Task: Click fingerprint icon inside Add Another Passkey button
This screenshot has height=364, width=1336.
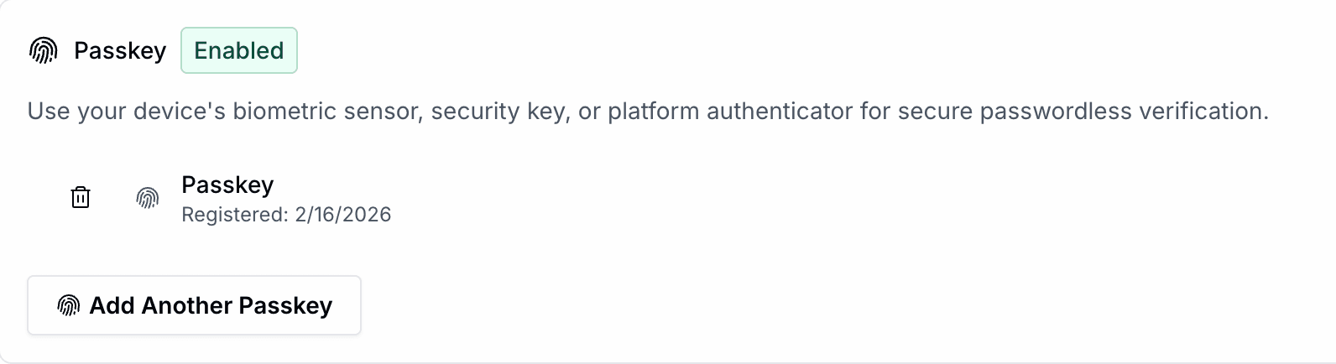Action: [x=69, y=305]
